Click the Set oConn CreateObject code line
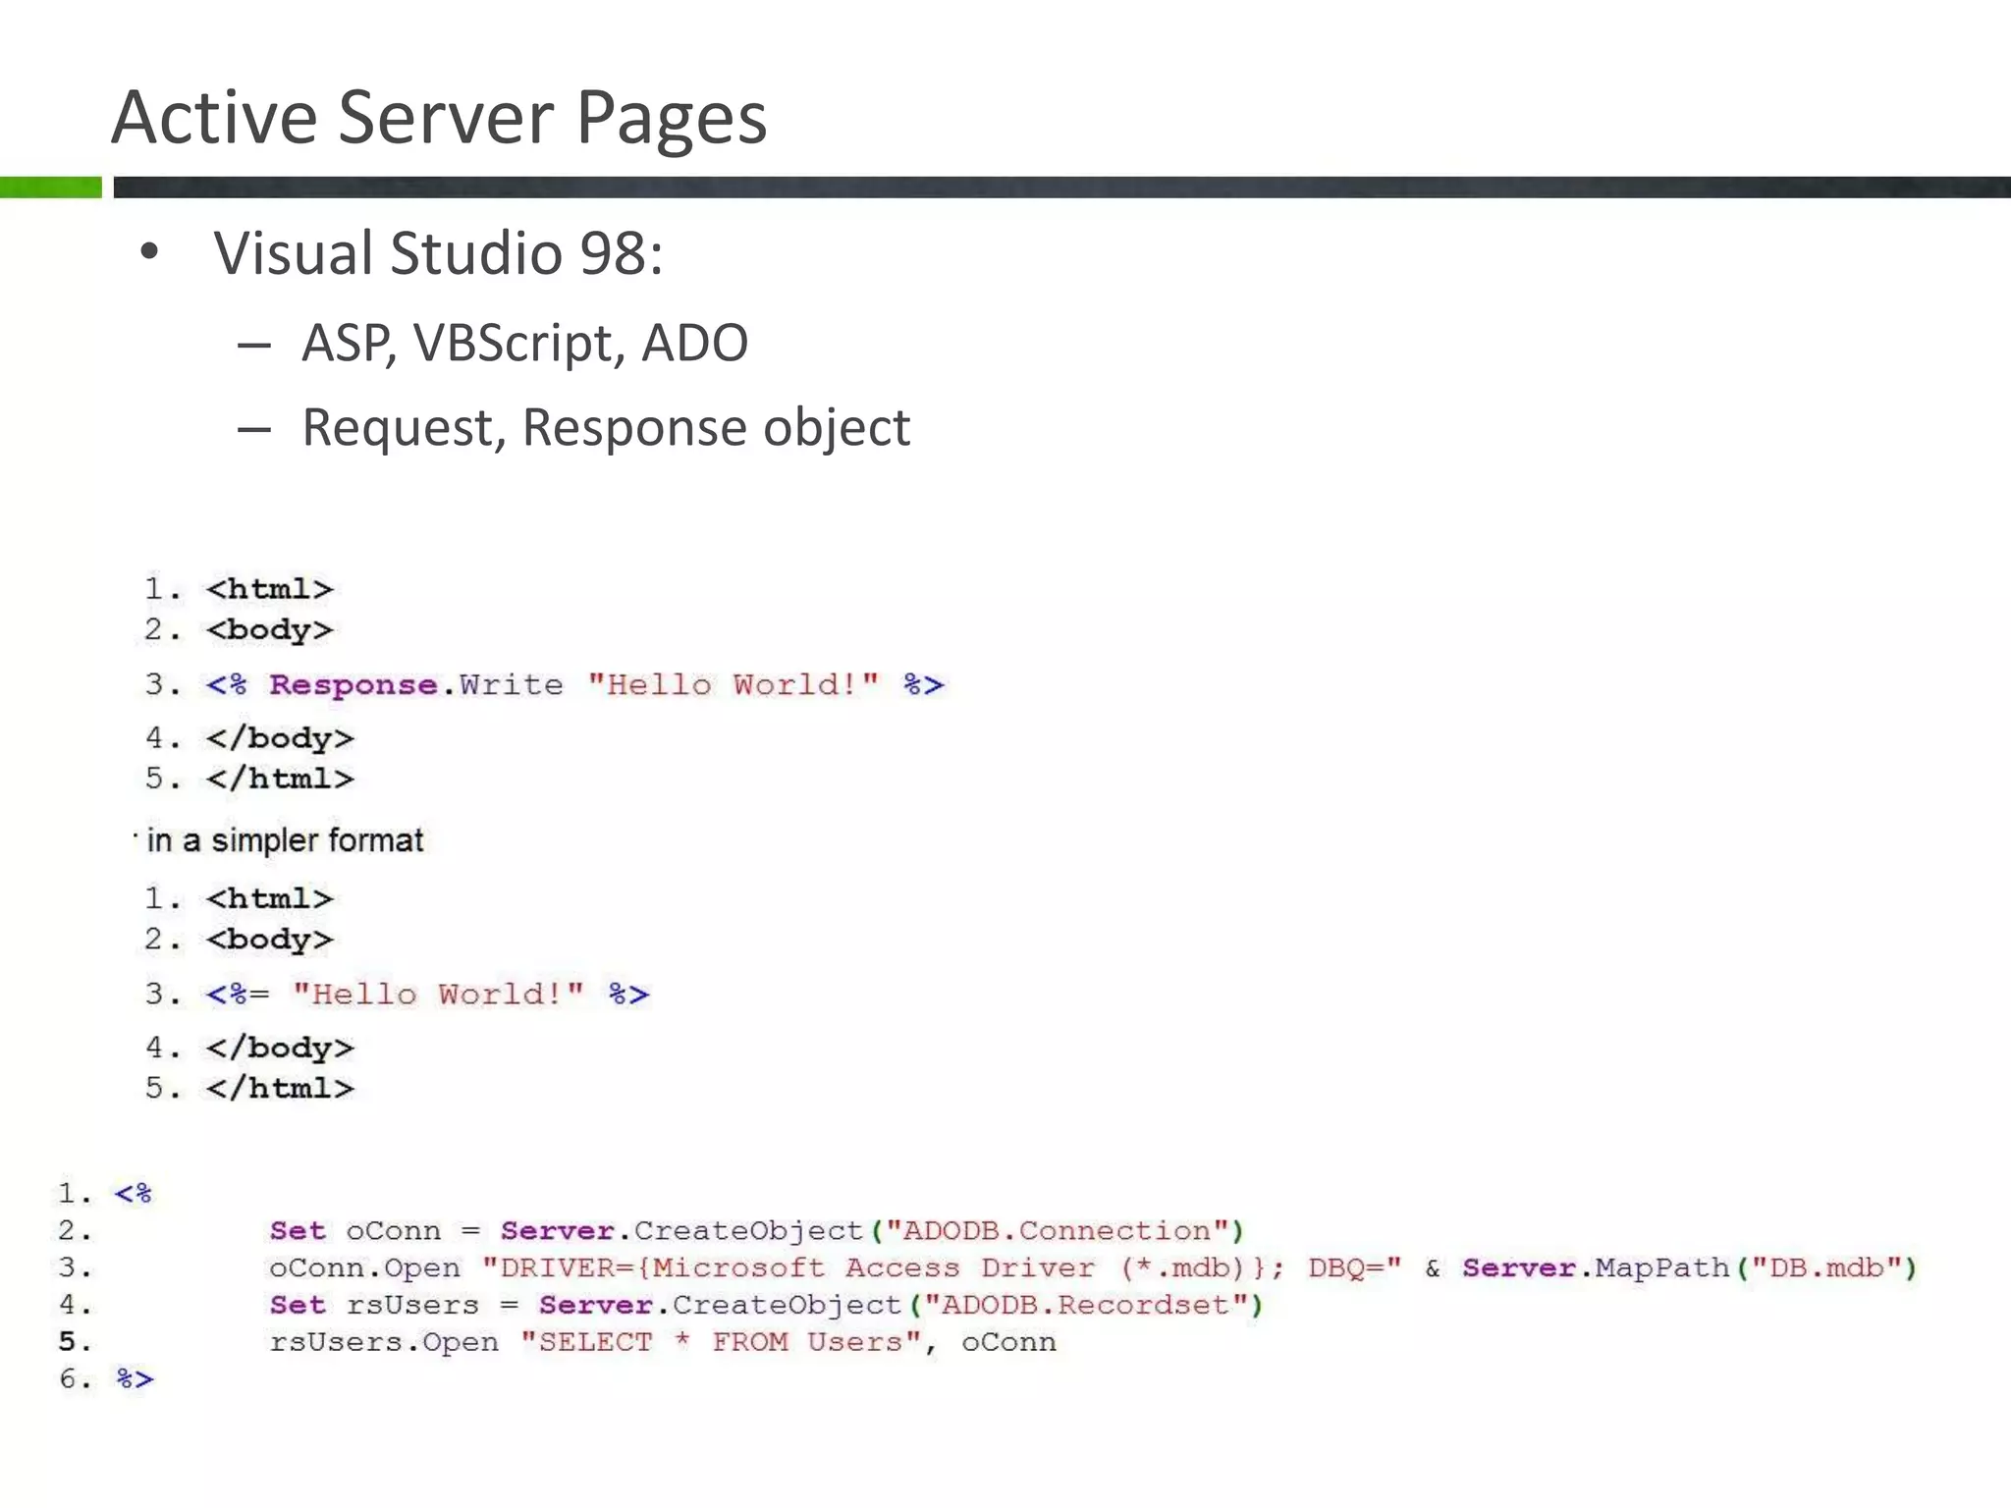The height and width of the screenshot is (1508, 2011). [756, 1231]
